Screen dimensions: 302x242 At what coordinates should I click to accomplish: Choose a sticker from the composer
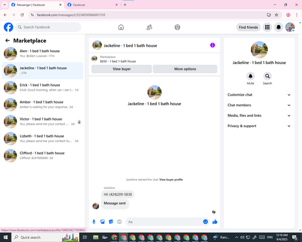(x=111, y=222)
